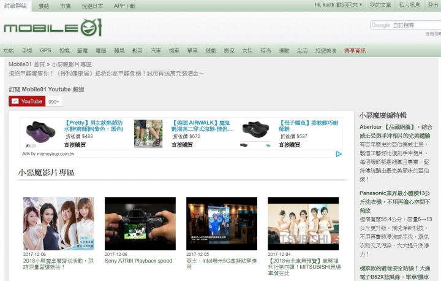Open the 機車族的最後安全防線 sidebar article
The image size is (441, 281).
click(394, 272)
